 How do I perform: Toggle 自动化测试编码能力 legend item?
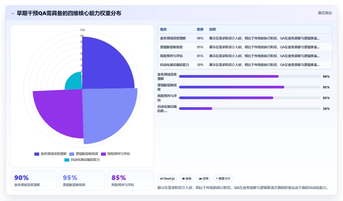tap(82, 160)
